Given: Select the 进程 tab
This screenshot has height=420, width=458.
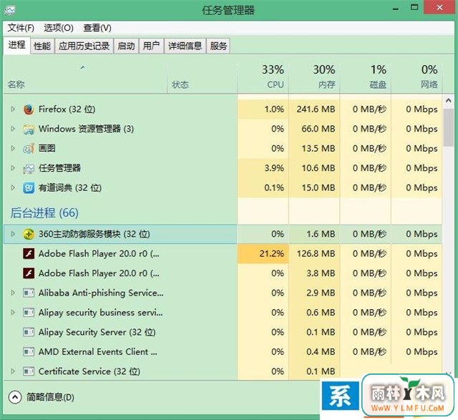Looking at the screenshot, I should [x=16, y=45].
